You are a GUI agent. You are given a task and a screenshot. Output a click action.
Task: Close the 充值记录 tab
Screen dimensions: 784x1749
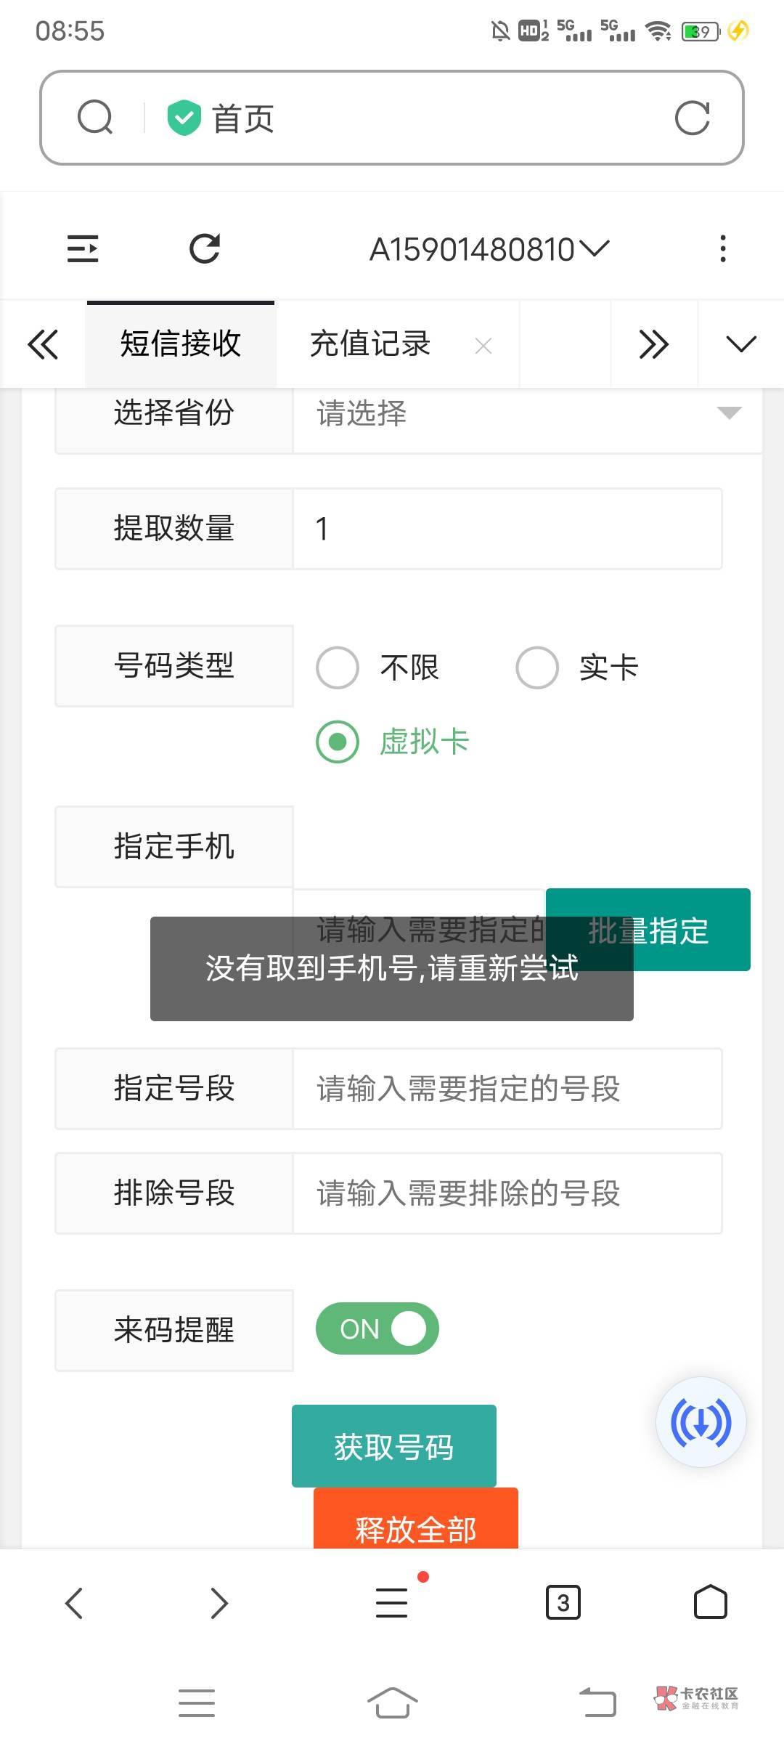pos(483,346)
